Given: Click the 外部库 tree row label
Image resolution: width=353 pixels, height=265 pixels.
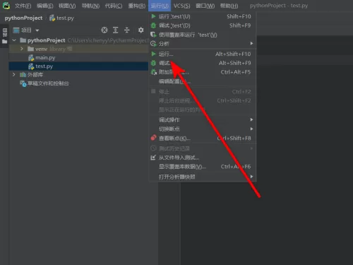Looking at the screenshot, I should [x=35, y=75].
